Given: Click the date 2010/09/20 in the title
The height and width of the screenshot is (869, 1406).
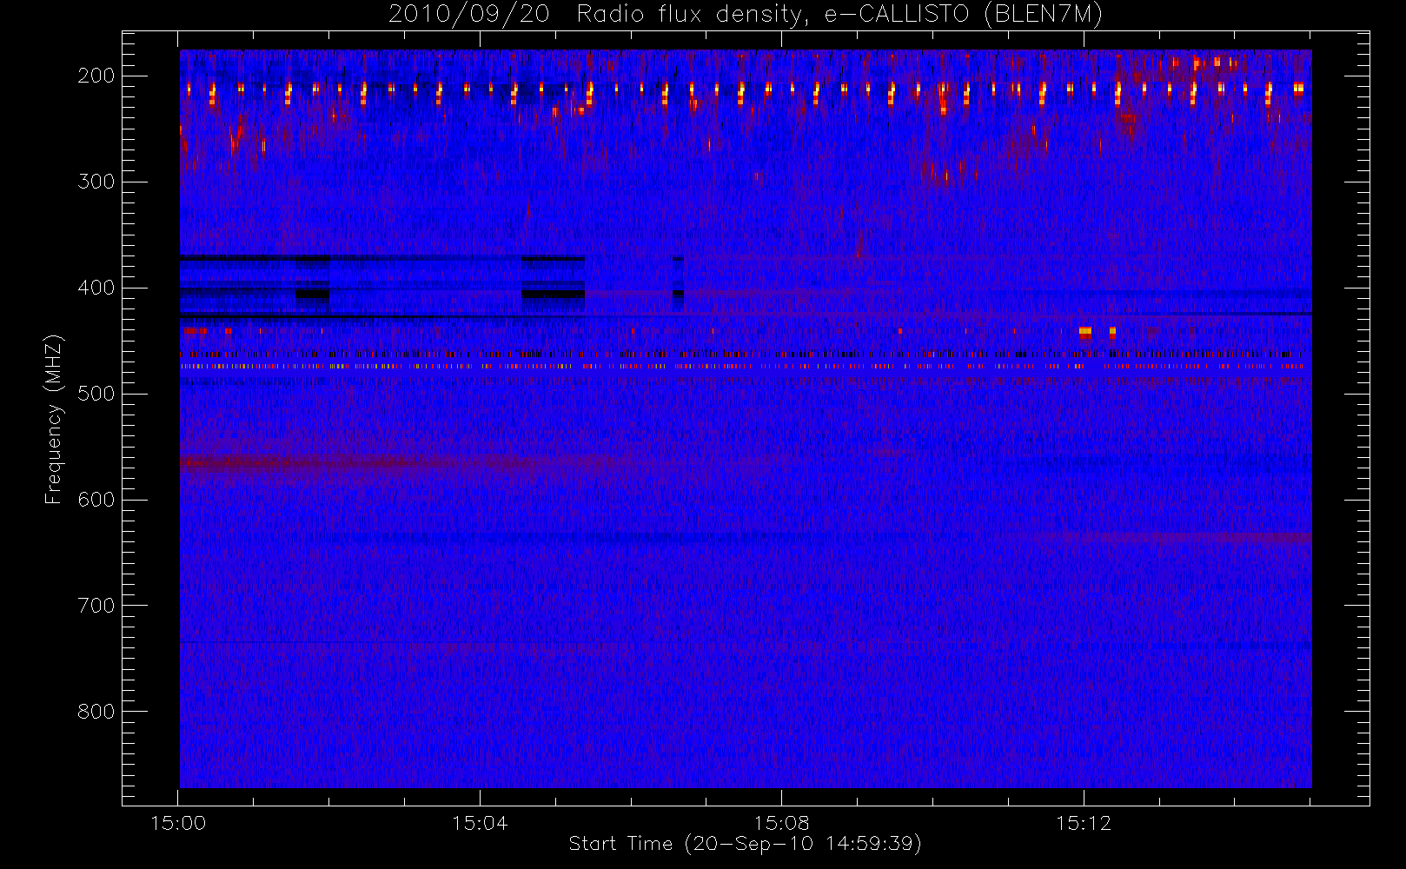Looking at the screenshot, I should pos(468,15).
